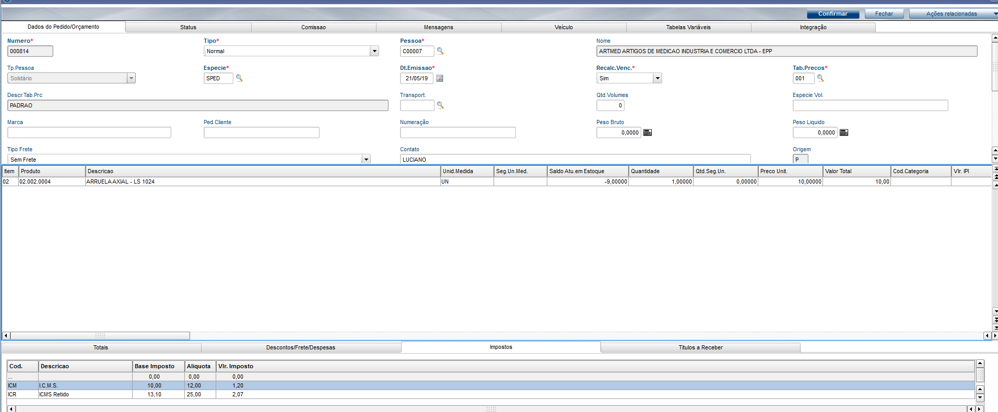
Task: Focus the Especie field with SPED
Action: click(x=218, y=78)
